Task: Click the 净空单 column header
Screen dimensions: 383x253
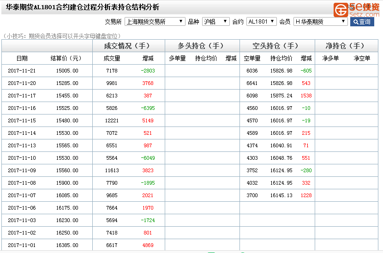Action: [x=362, y=58]
